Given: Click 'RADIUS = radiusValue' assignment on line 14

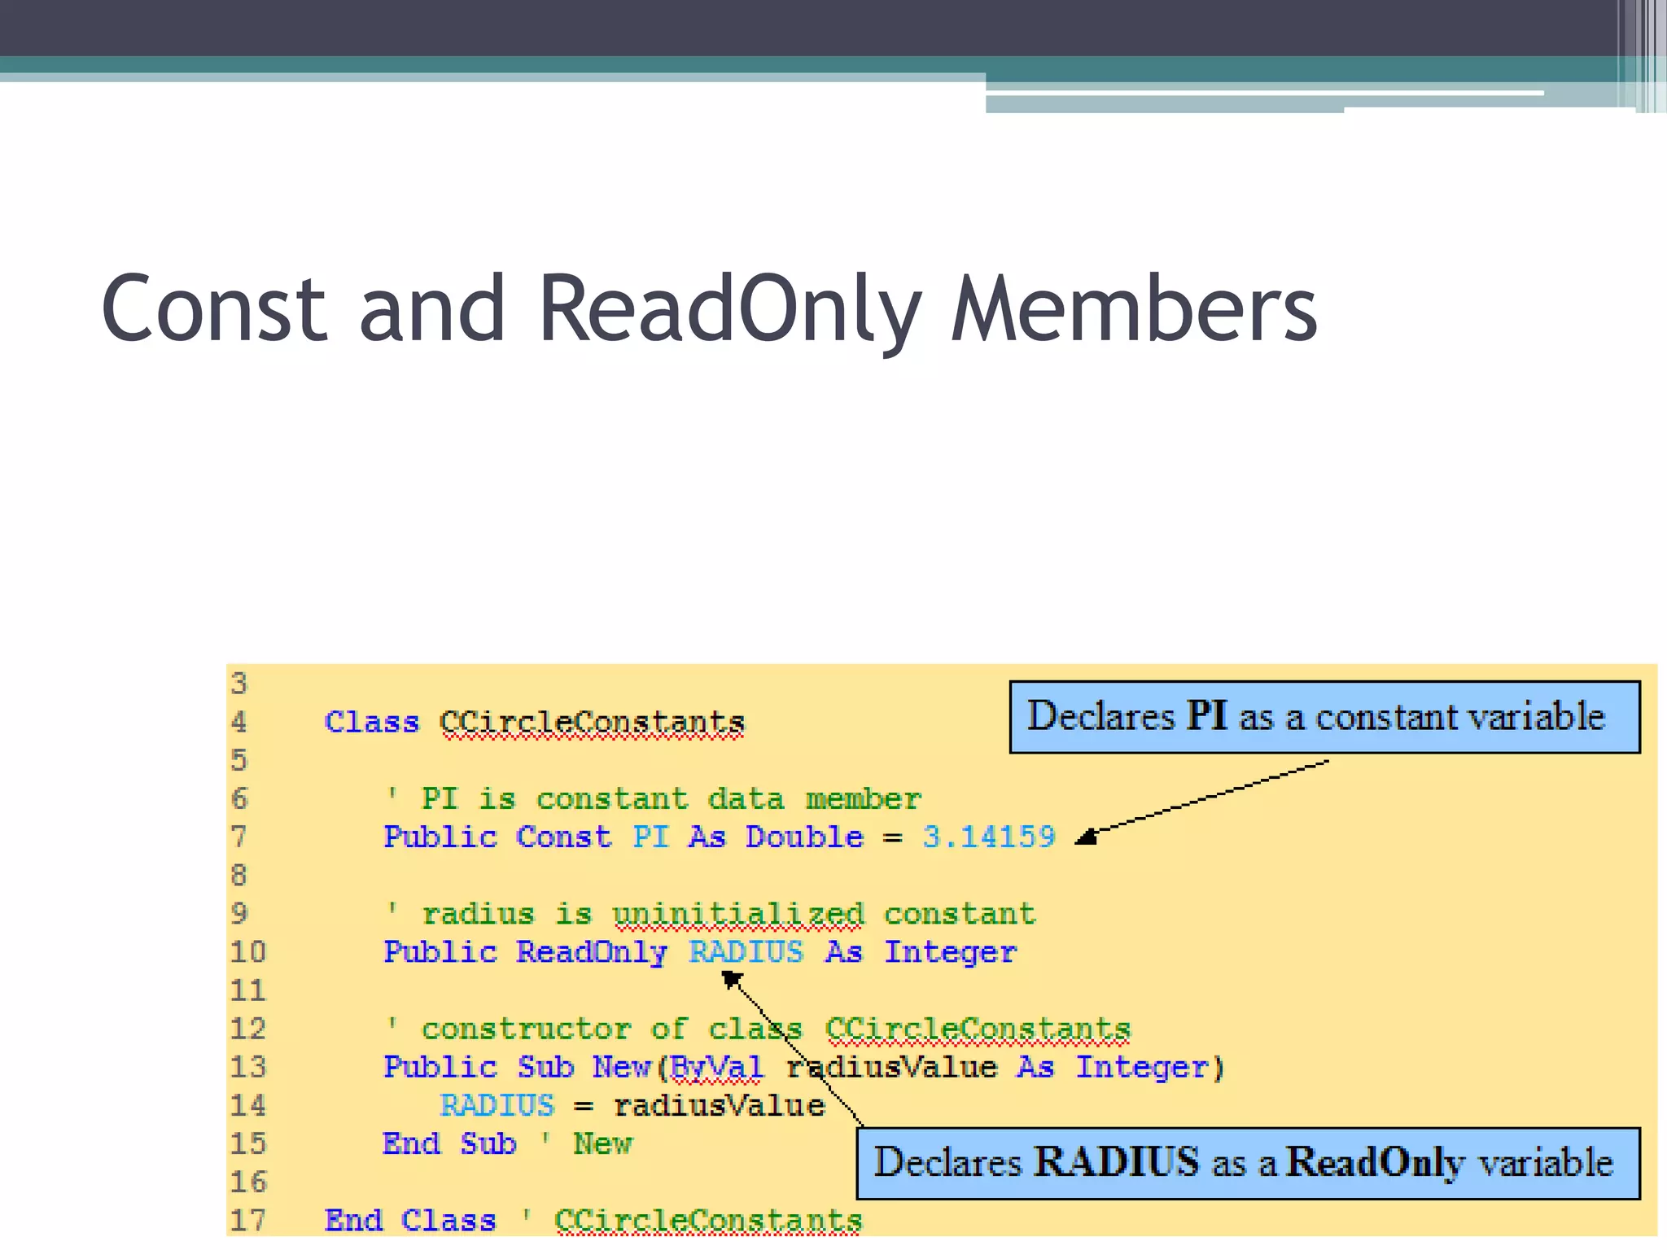Looking at the screenshot, I should click(x=632, y=1106).
